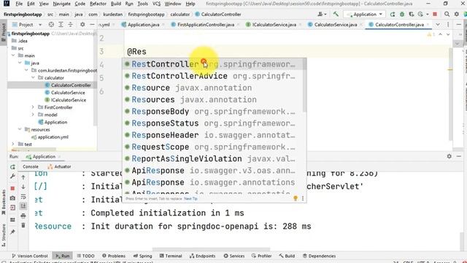The height and width of the screenshot is (263, 467).
Task: Open Project panel options gear
Action: (82, 24)
